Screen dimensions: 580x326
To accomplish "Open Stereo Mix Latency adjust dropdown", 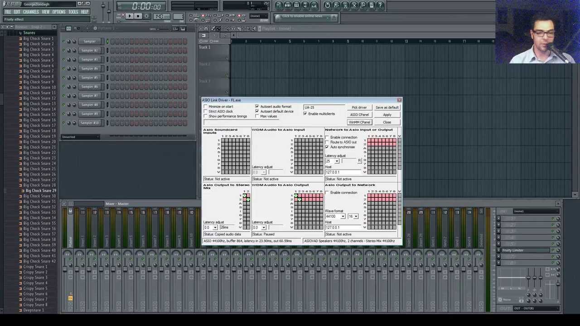I will coord(214,227).
